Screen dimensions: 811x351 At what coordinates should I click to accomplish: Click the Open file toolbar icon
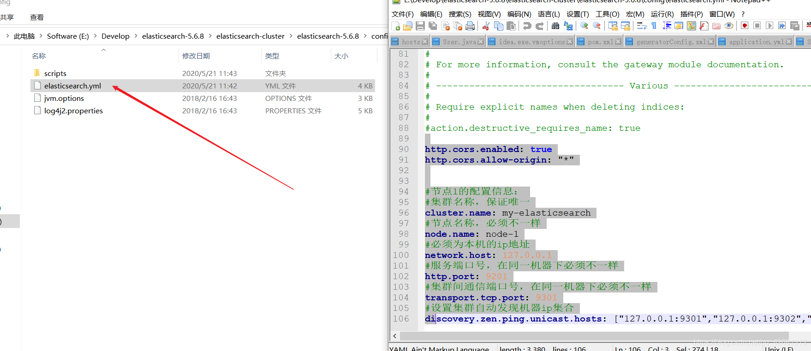coord(407,26)
